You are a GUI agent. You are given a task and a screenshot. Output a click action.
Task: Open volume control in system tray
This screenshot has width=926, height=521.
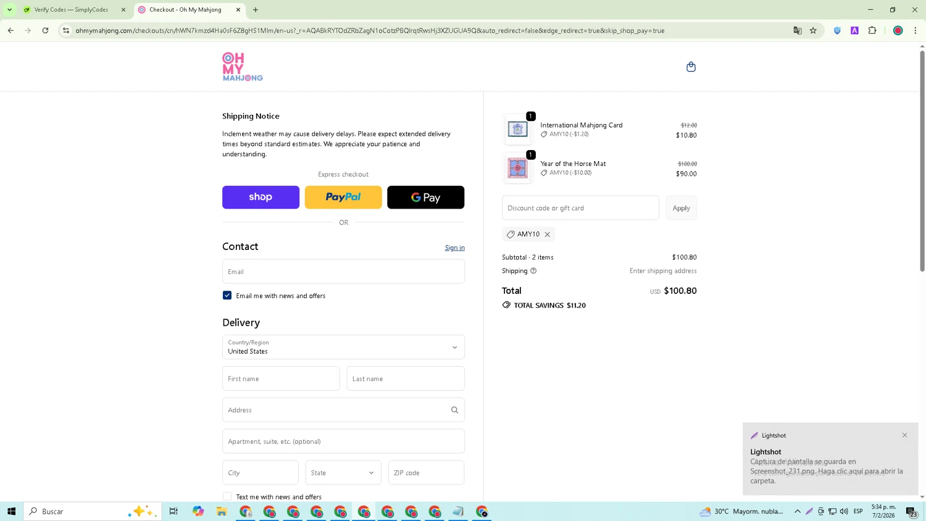coord(844,511)
